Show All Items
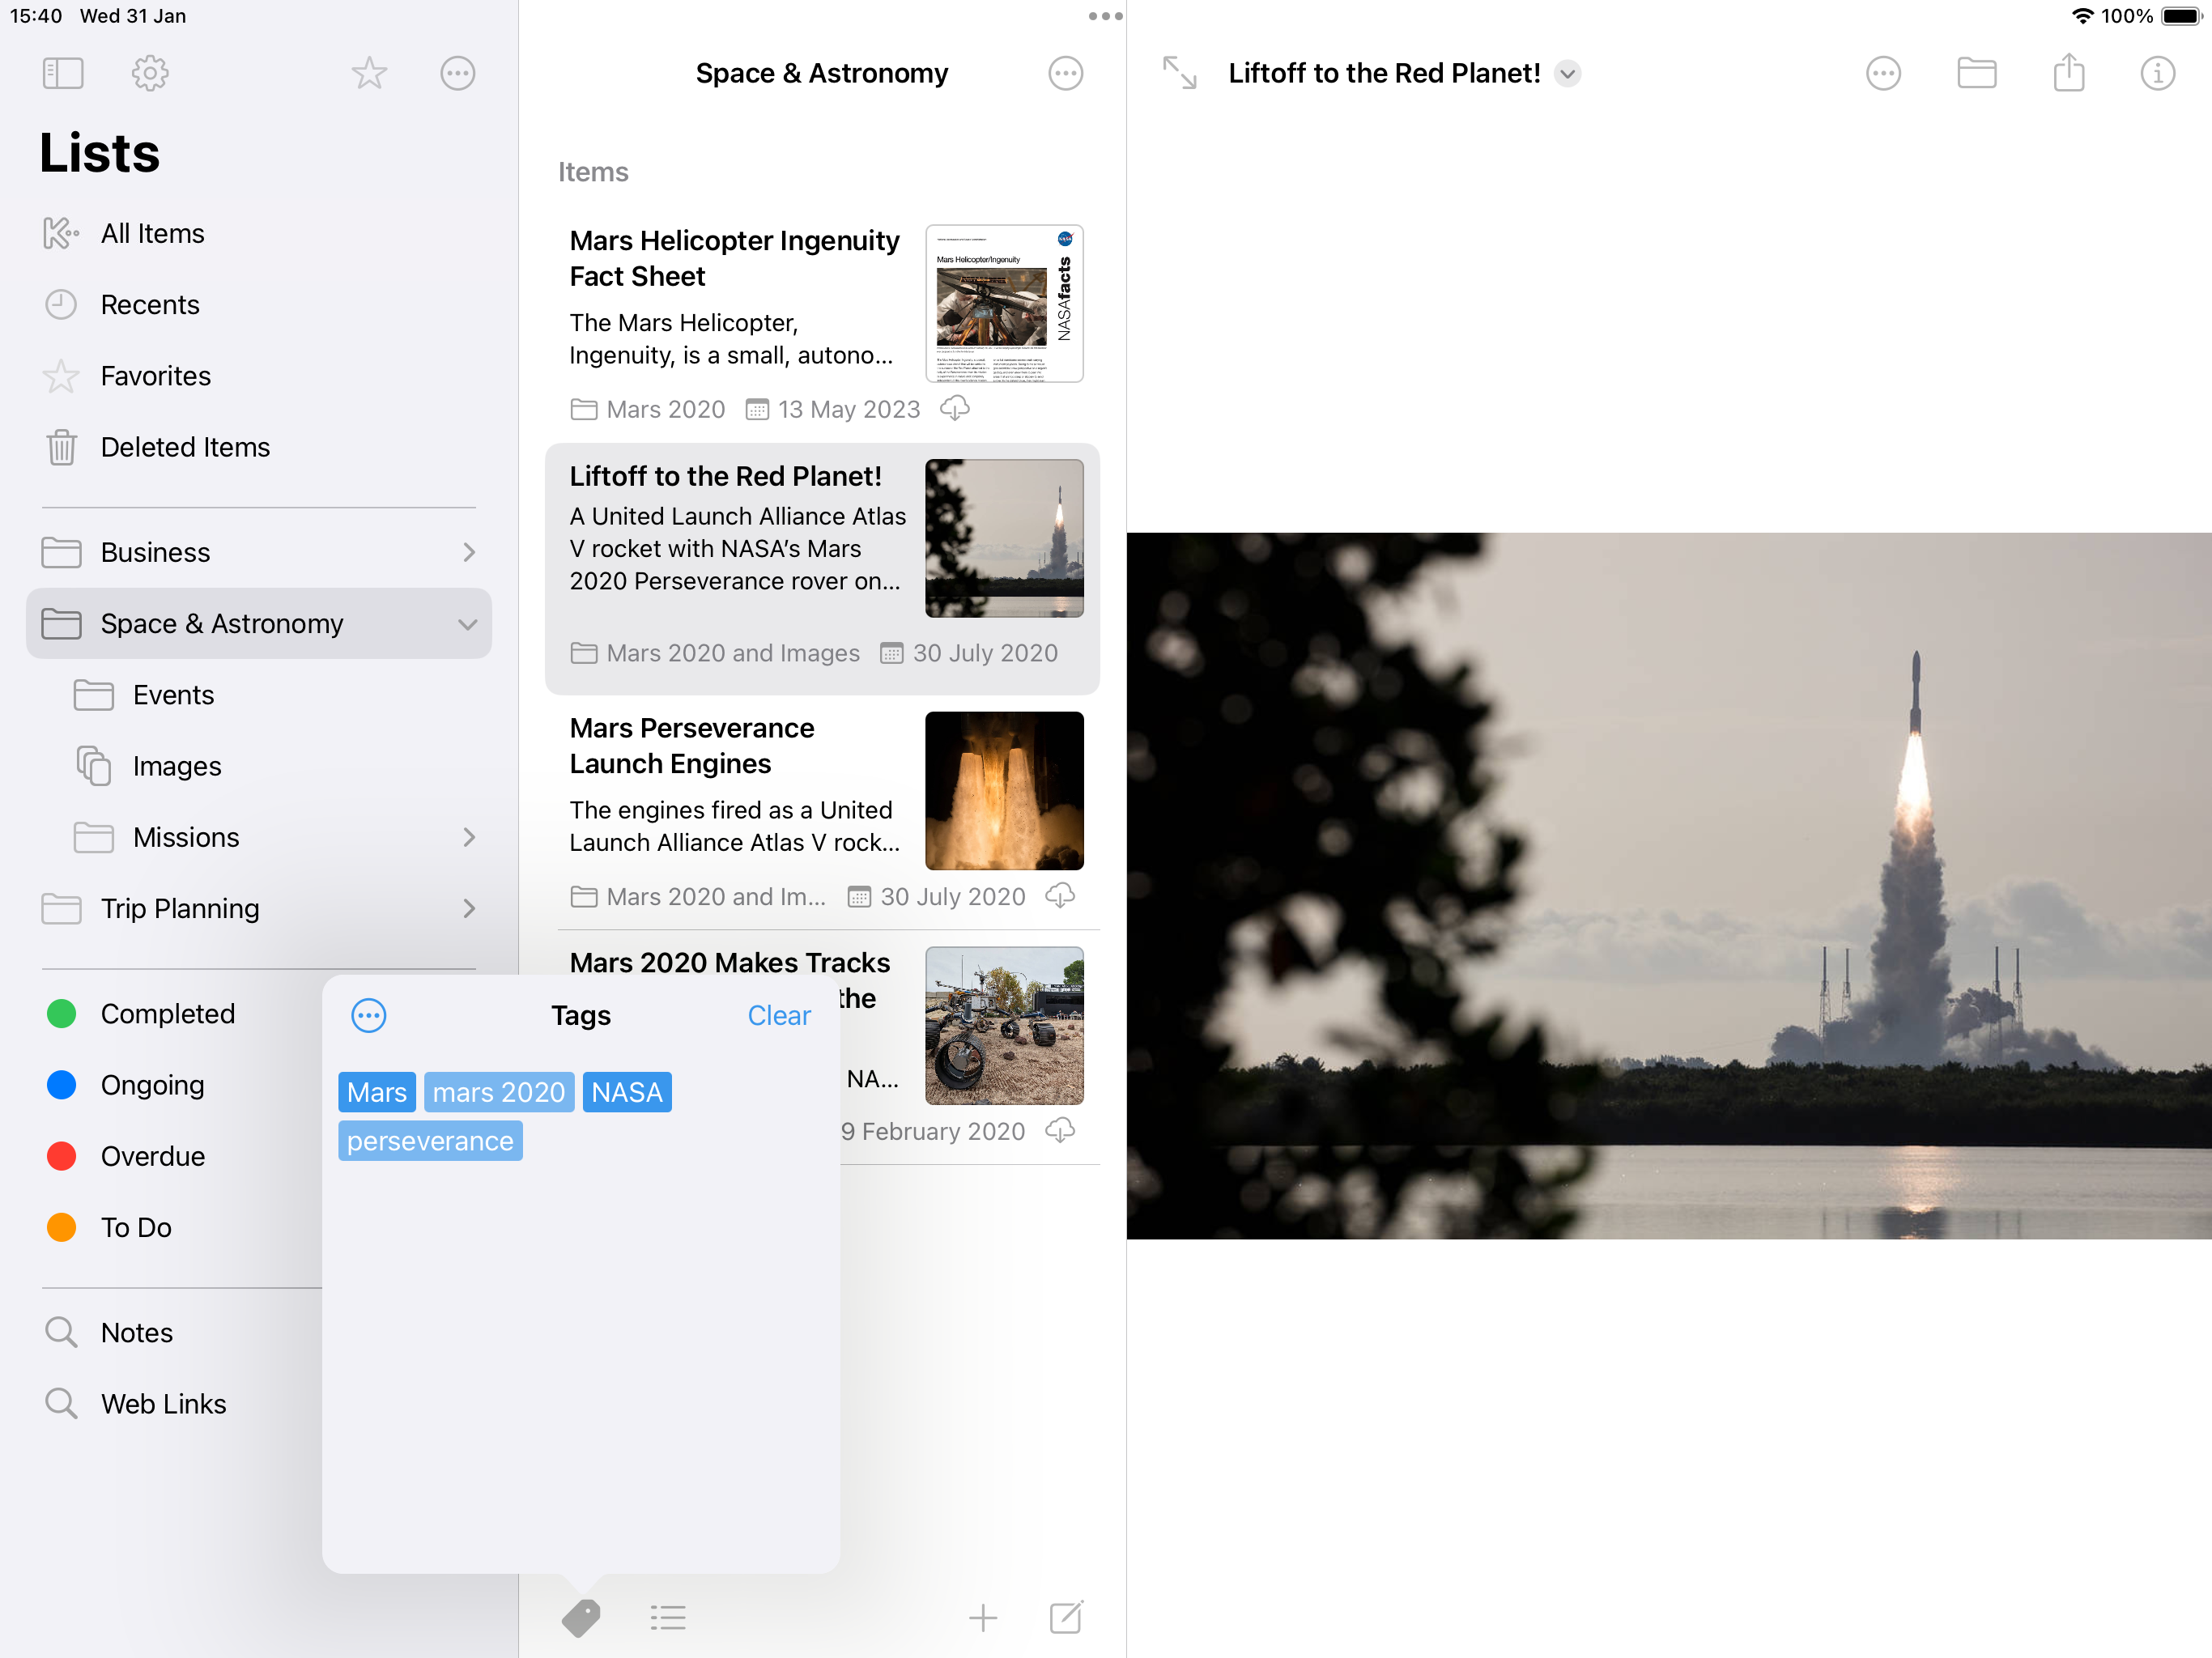This screenshot has height=1658, width=2212. pos(258,233)
